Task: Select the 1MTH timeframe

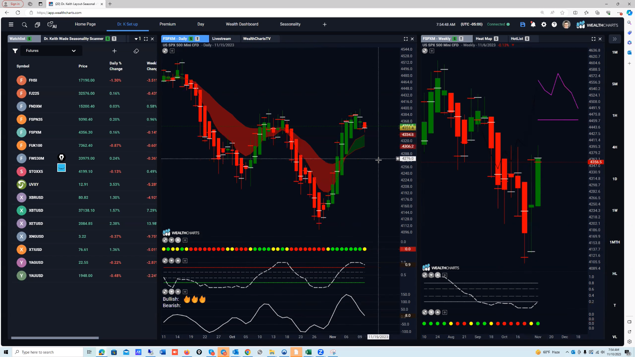Action: click(x=614, y=242)
